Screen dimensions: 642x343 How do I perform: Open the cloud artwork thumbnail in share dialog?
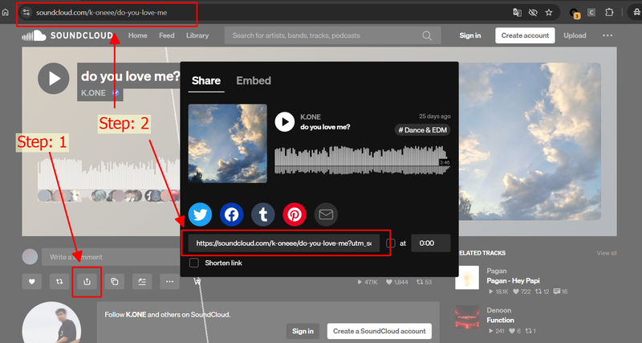(228, 144)
